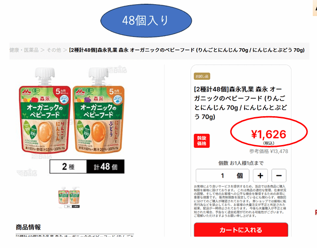Click the りんごとにんじん red pouch
Screen dimensions: 317x248
click(45, 111)
